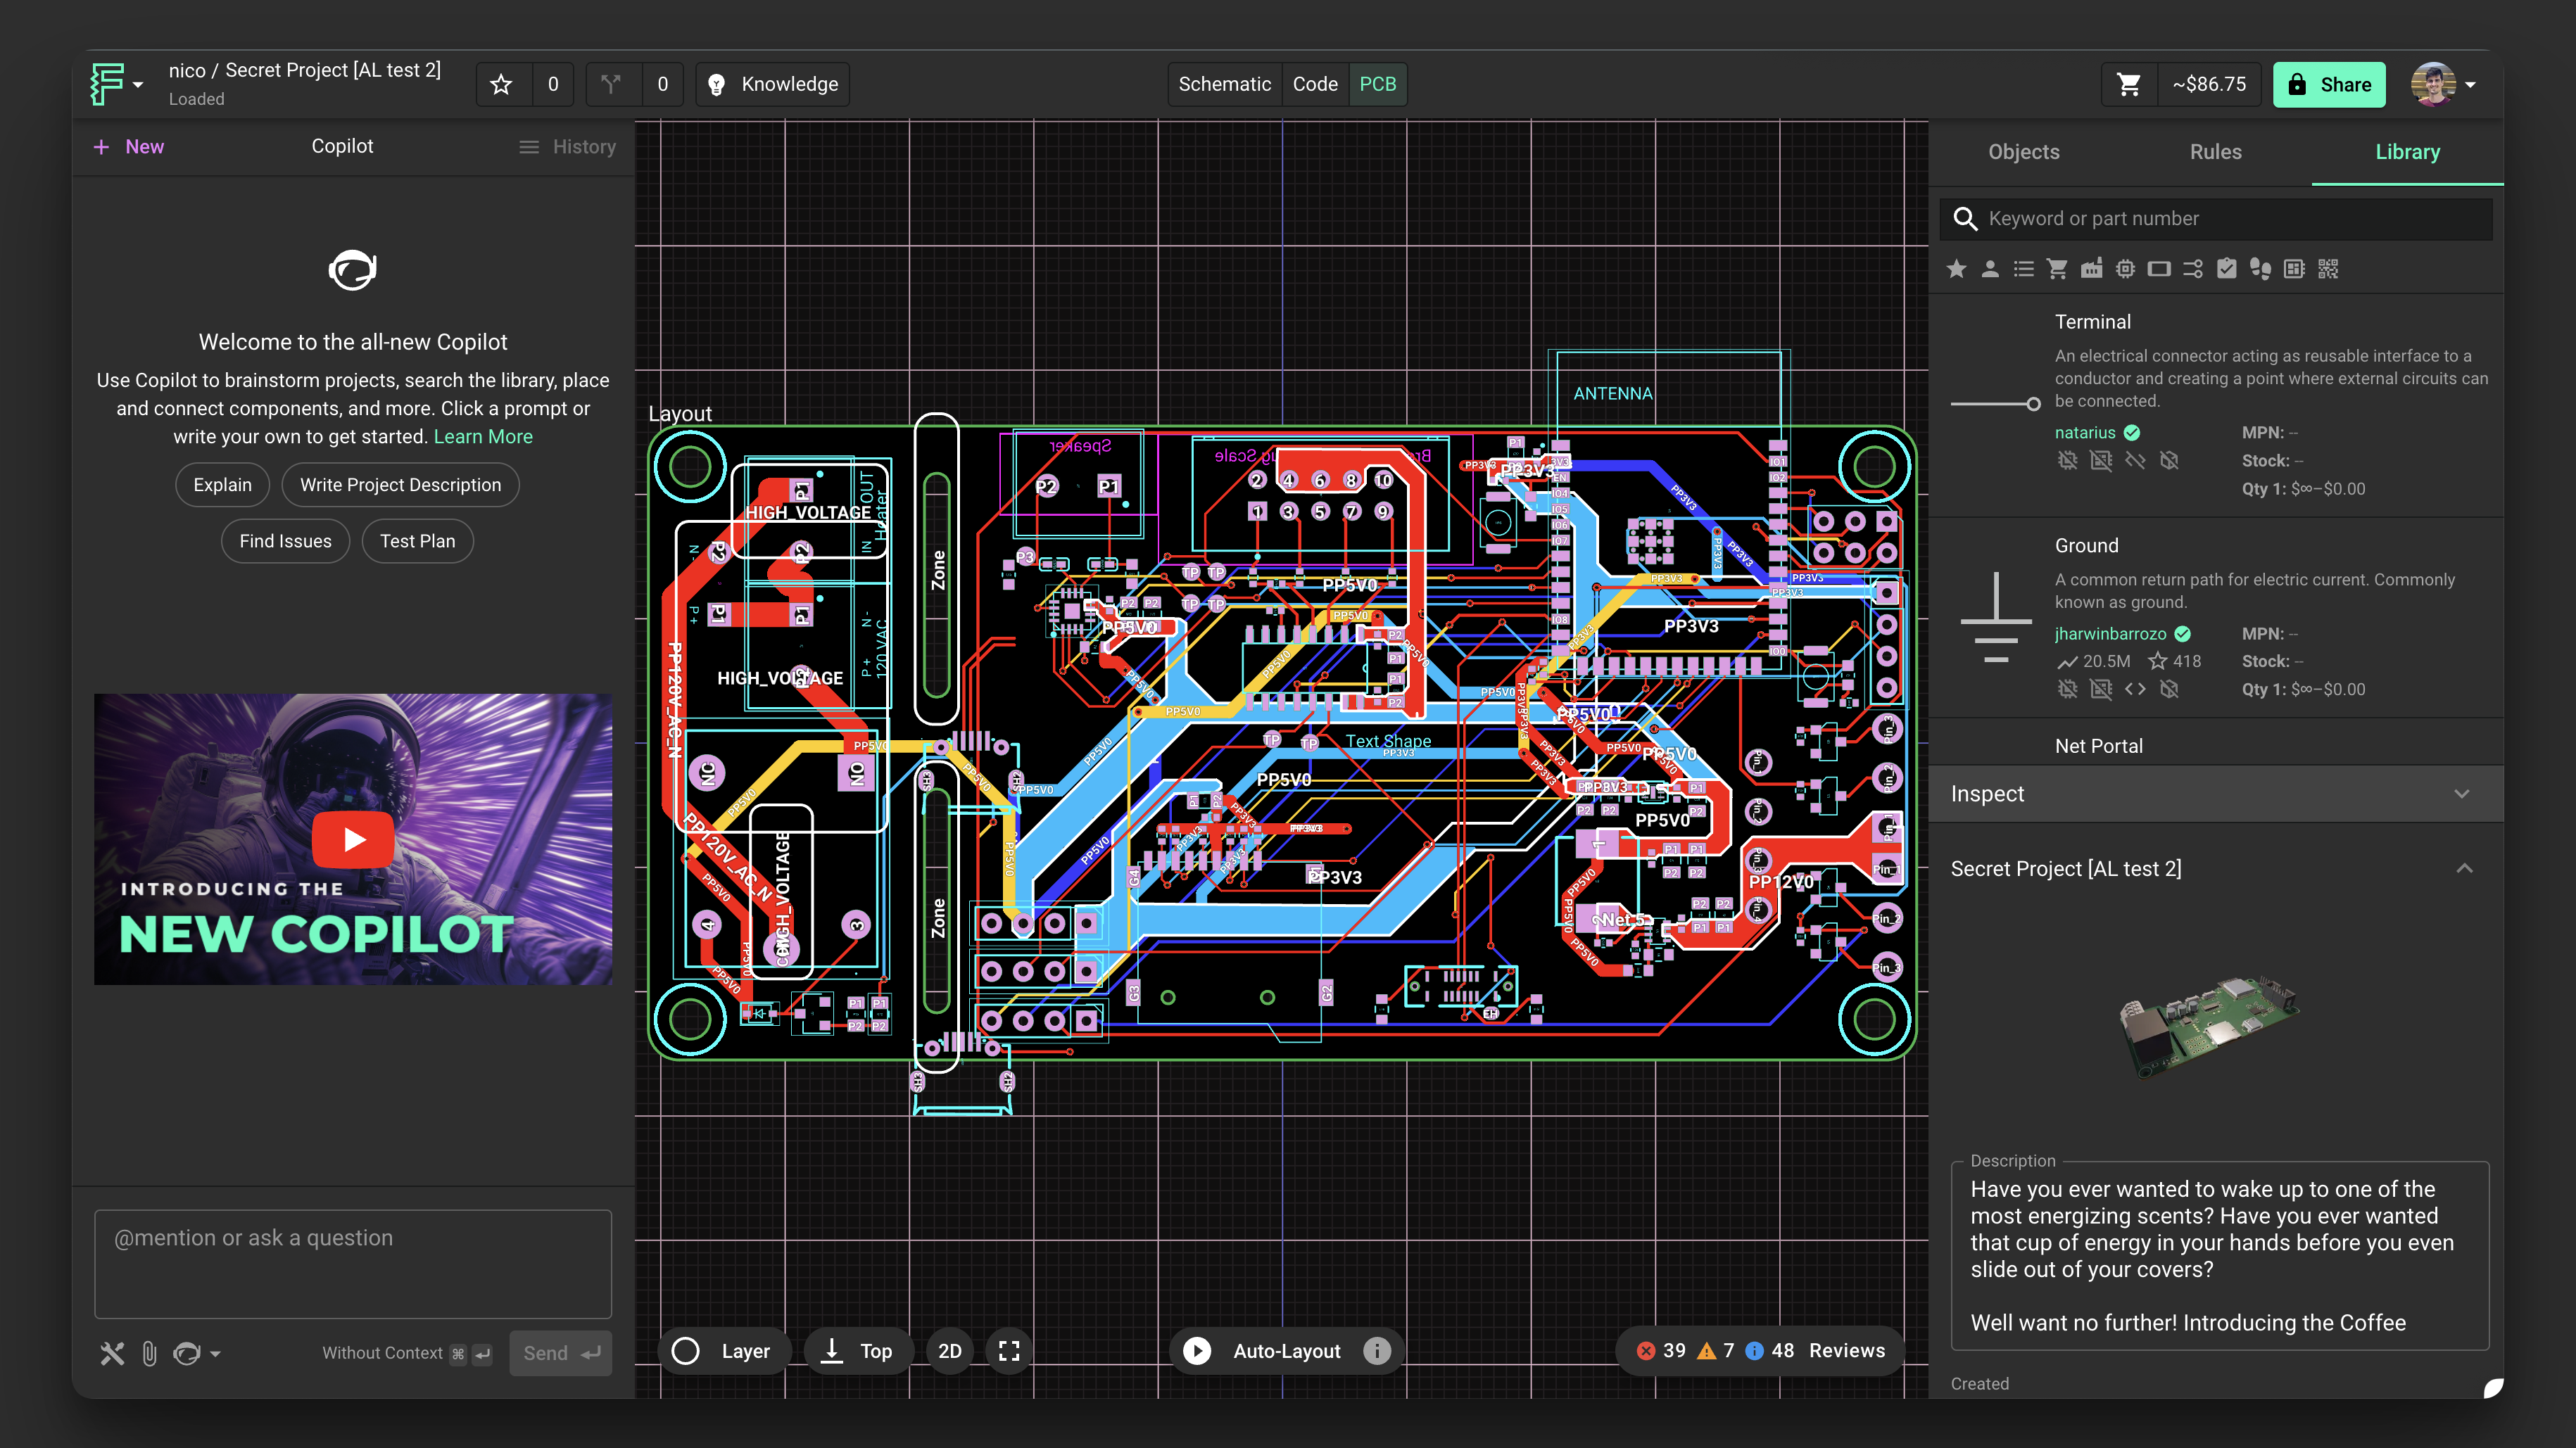
Task: Click the red error count icon
Action: click(1645, 1351)
